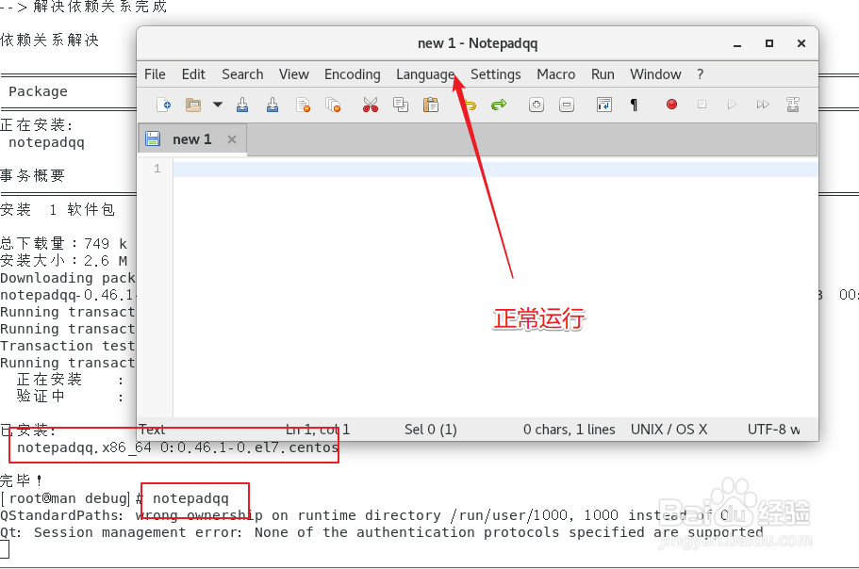Screen dimensions: 859x569
Task: Click the 749 k download size text in terminal
Action: coord(106,243)
